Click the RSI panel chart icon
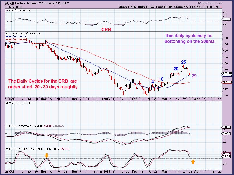The image size is (234, 175). tap(7, 10)
